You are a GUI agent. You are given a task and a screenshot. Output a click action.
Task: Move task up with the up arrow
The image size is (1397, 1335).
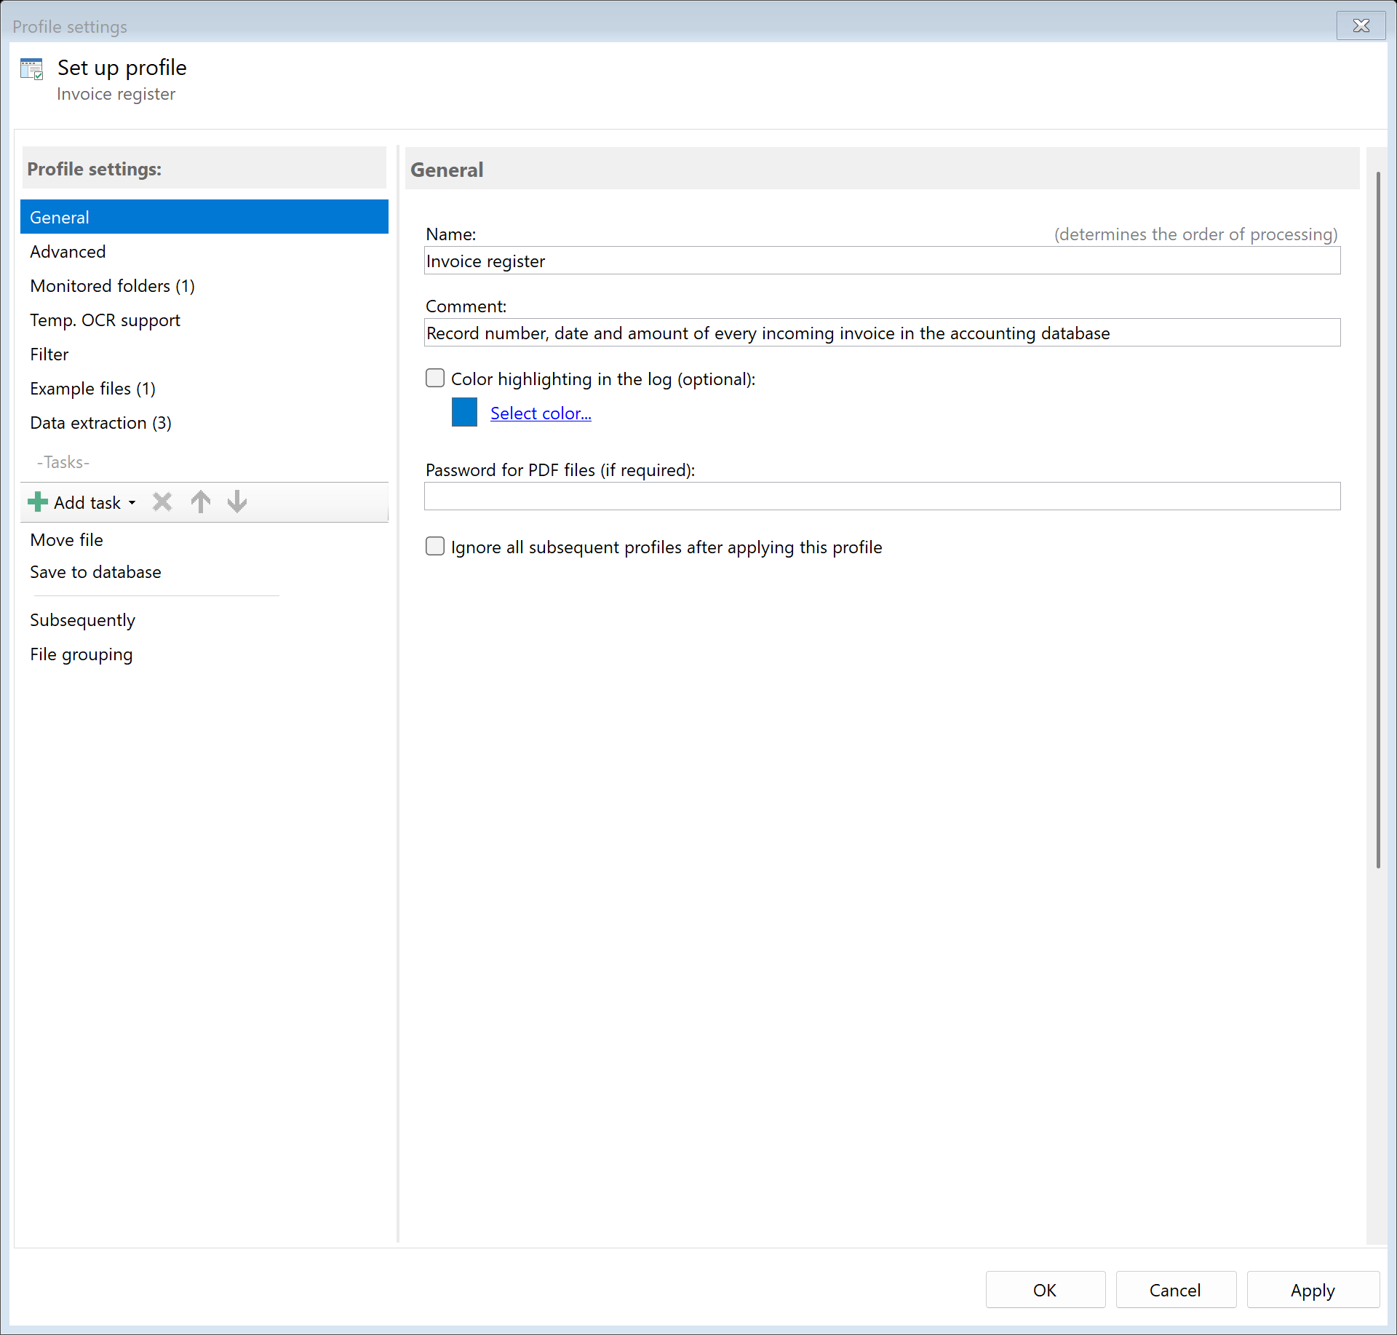point(201,502)
